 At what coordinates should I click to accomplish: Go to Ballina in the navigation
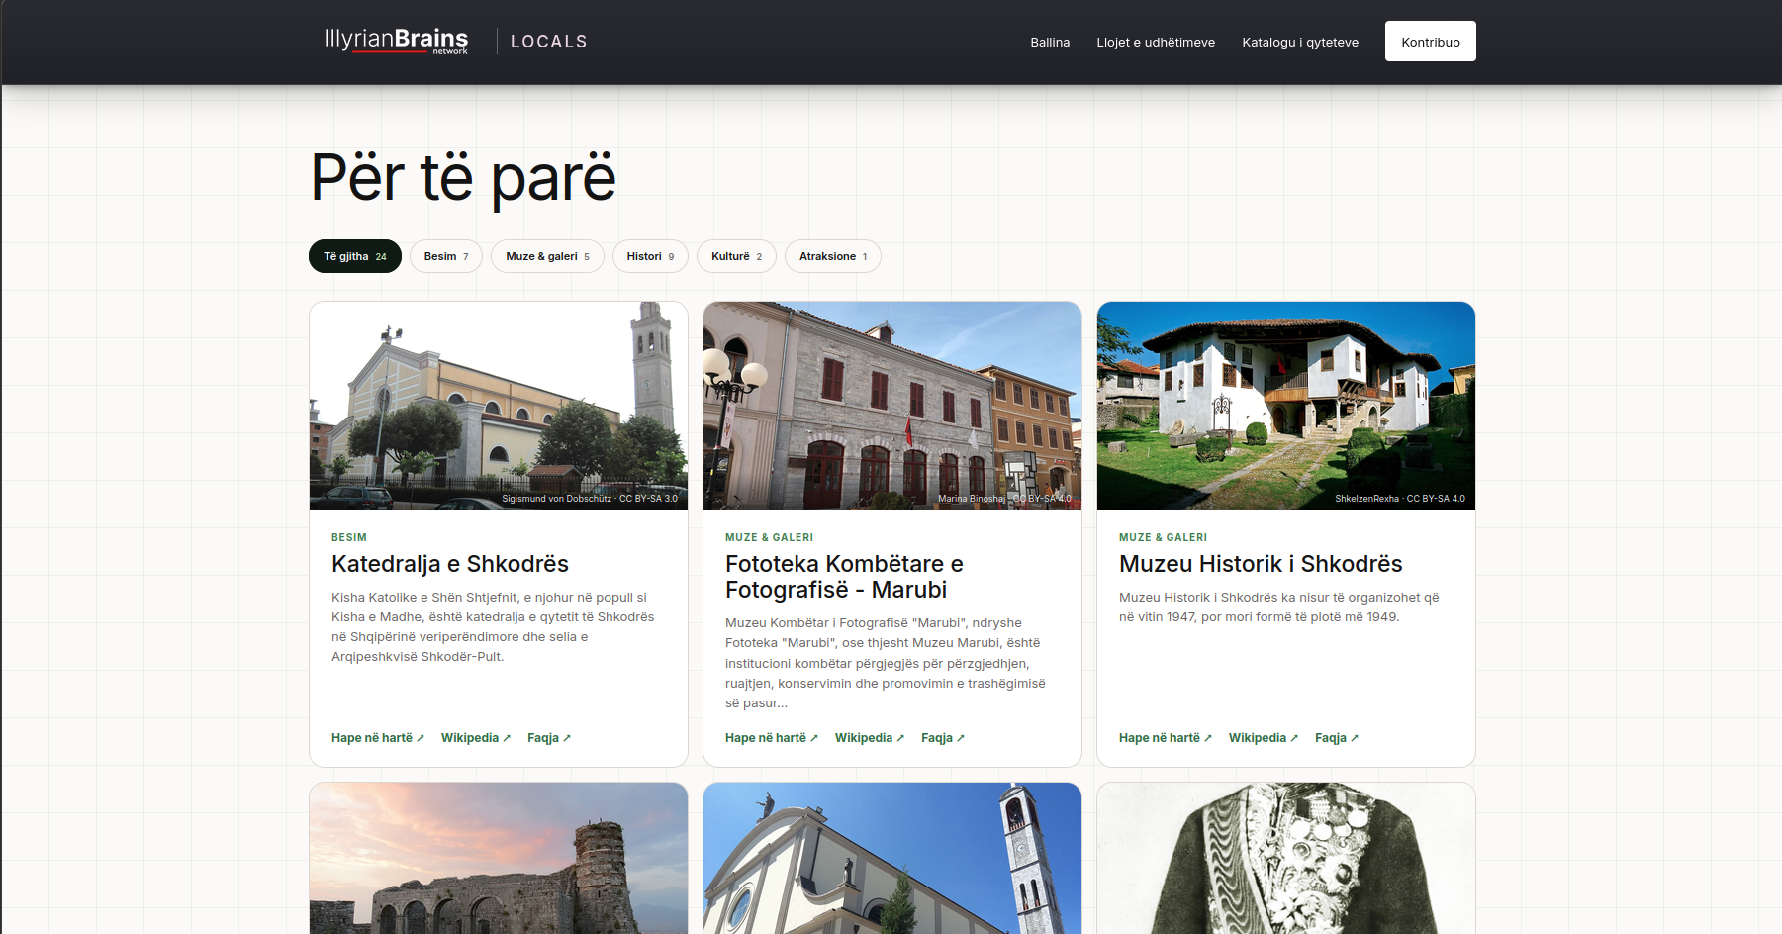[1050, 42]
